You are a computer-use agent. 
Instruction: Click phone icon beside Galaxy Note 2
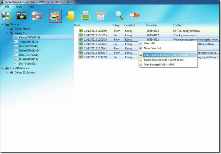(x=11, y=28)
